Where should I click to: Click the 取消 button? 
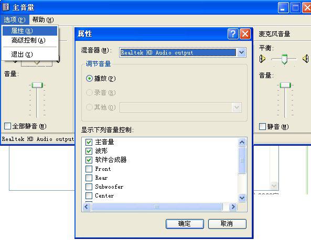point(227,224)
